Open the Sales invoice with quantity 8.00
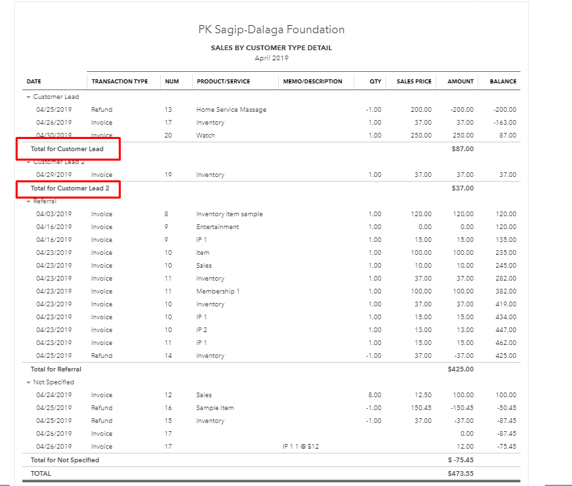 (271, 395)
